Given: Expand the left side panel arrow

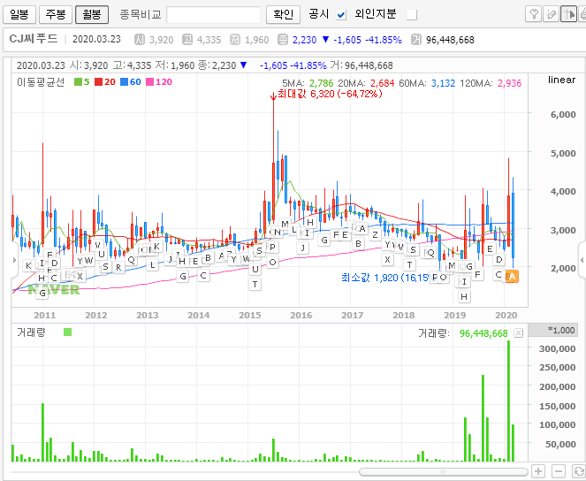Looking at the screenshot, I should pyautogui.click(x=14, y=260).
